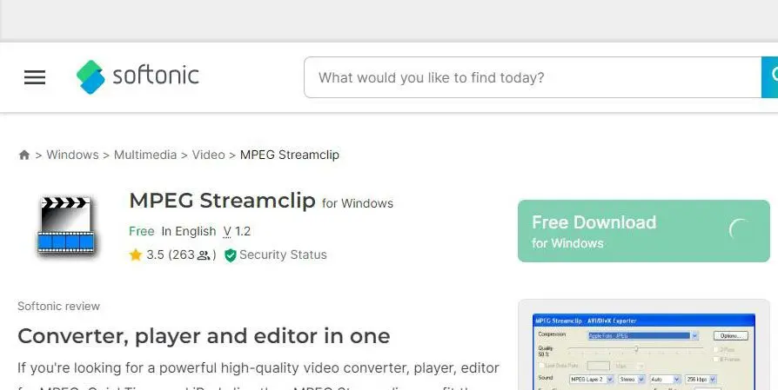This screenshot has width=778, height=390.
Task: Click the In English language label
Action: click(x=189, y=231)
